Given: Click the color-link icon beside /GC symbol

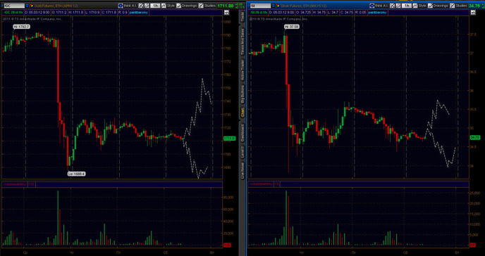Looking at the screenshot, I should [x=32, y=6].
